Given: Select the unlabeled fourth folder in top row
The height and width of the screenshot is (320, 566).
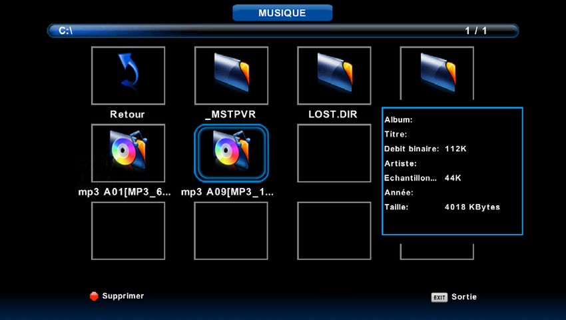Looking at the screenshot, I should click(437, 71).
